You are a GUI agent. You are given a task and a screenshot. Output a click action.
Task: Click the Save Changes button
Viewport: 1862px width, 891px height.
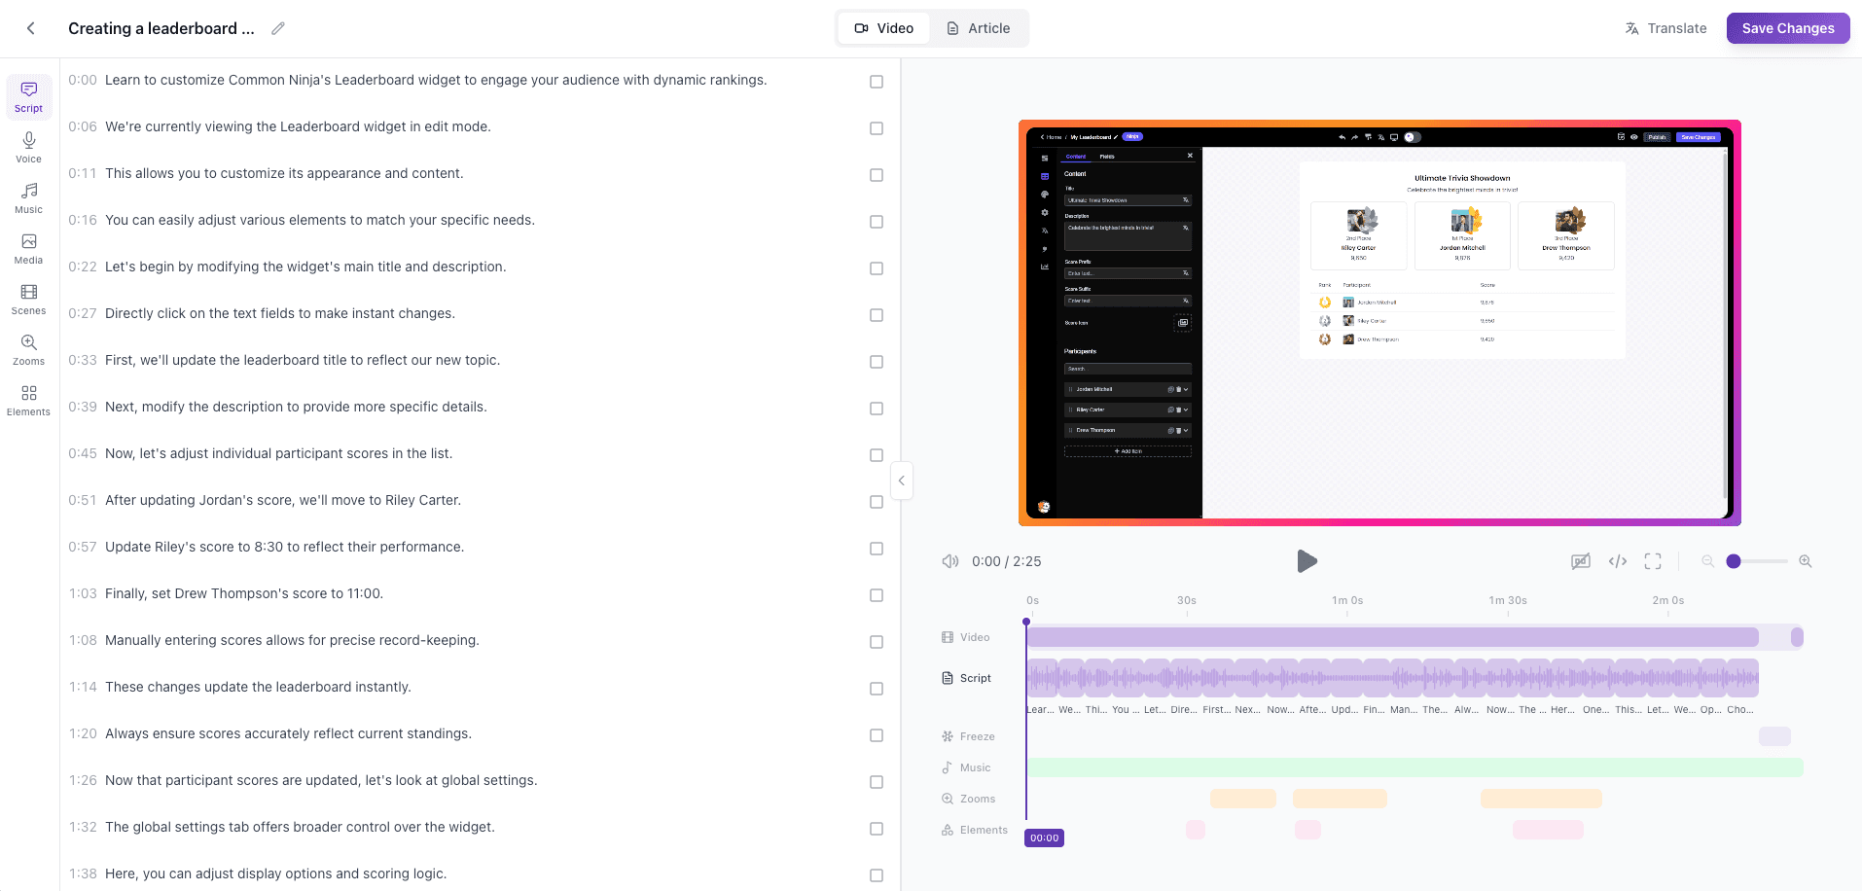[x=1786, y=28]
